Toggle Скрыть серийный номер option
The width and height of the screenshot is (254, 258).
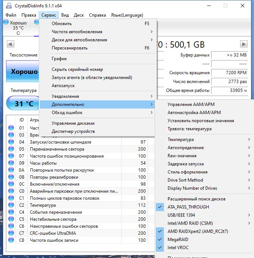click(x=97, y=69)
